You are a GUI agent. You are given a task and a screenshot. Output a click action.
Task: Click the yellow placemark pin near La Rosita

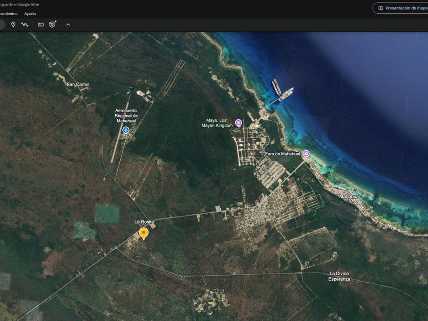pyautogui.click(x=144, y=234)
